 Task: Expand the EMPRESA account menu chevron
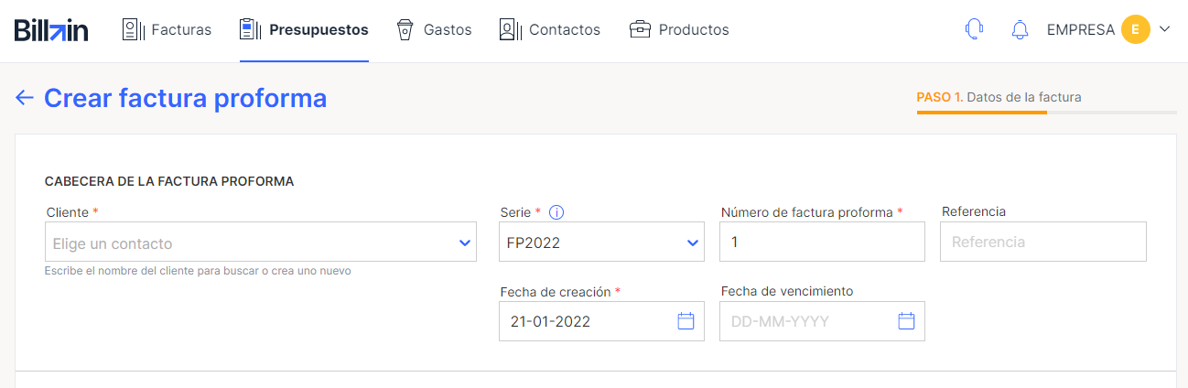point(1165,29)
